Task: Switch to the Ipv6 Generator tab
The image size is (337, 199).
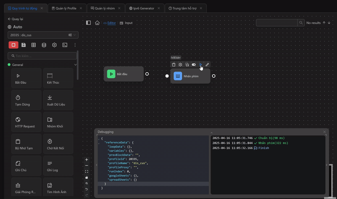Action: 143,8
